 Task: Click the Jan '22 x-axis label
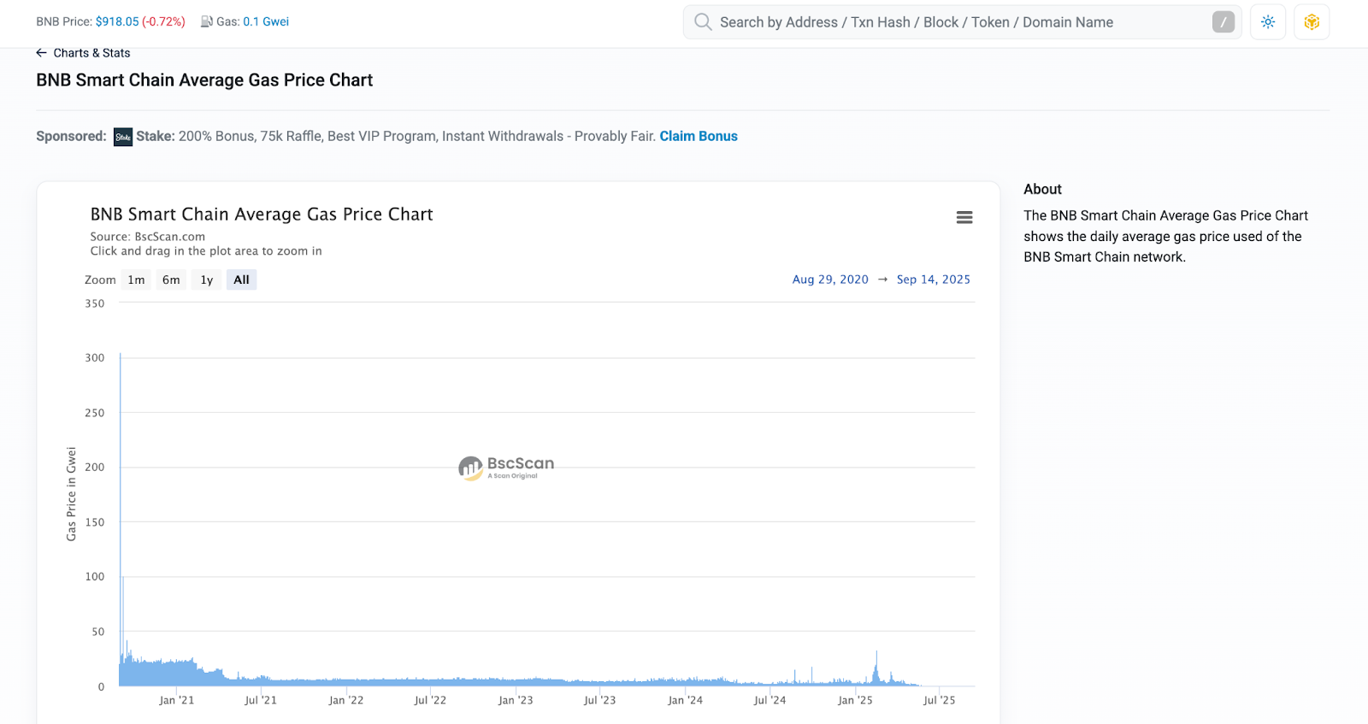point(346,700)
